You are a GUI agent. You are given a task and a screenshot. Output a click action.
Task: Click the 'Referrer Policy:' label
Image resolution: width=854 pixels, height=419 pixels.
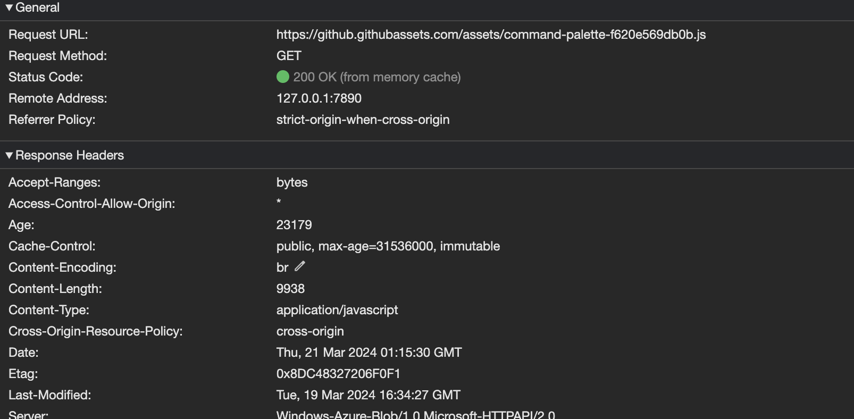click(52, 120)
